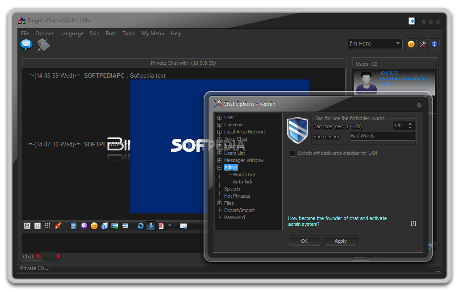Expand the Users List tree node
The image size is (459, 291).
219,154
